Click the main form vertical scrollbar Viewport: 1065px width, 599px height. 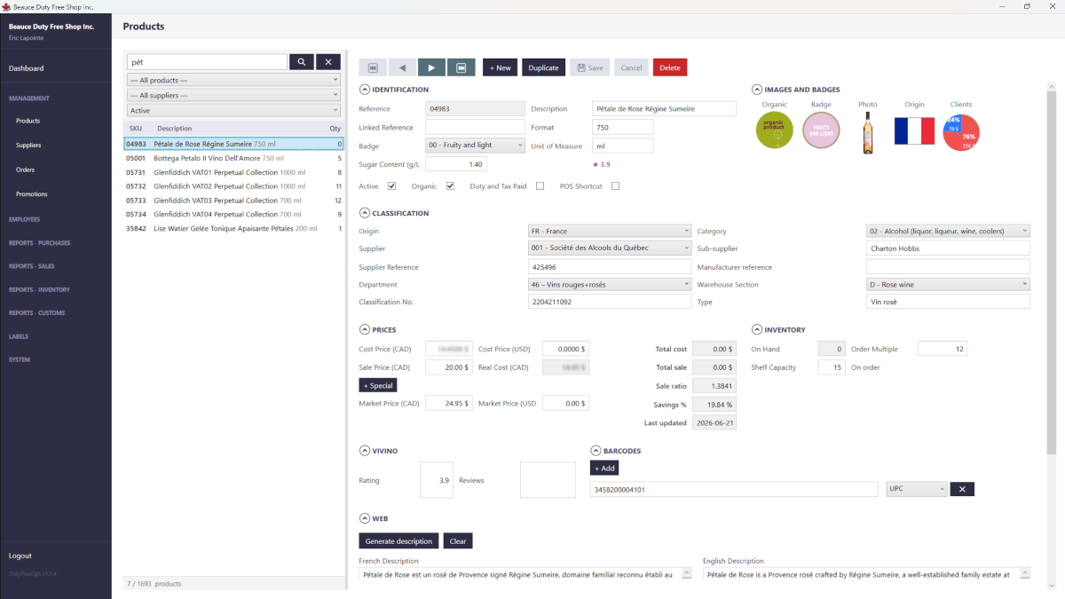point(1052,272)
